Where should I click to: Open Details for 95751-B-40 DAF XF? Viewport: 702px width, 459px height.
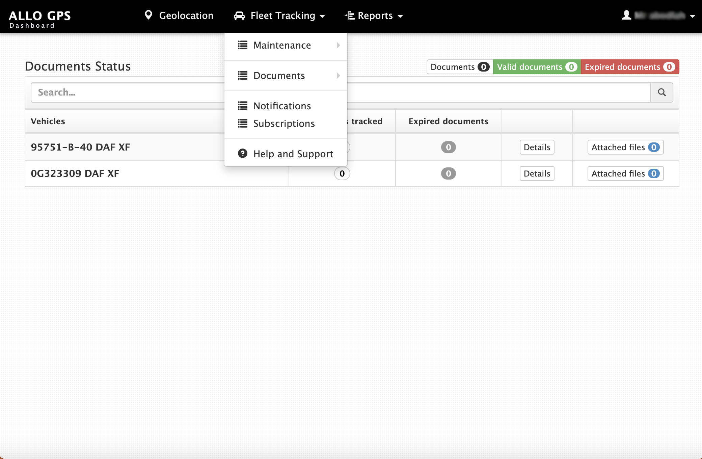[x=537, y=147]
